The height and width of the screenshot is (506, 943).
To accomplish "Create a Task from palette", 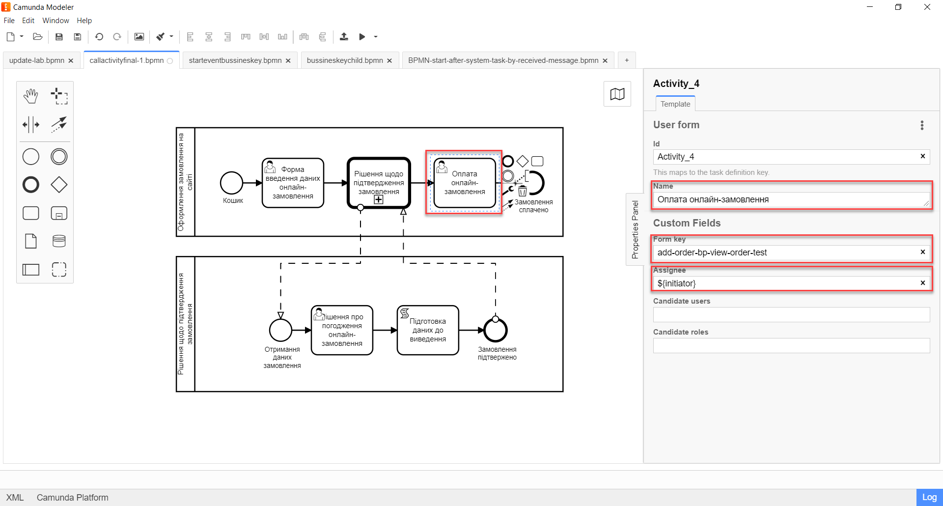I will pos(31,213).
